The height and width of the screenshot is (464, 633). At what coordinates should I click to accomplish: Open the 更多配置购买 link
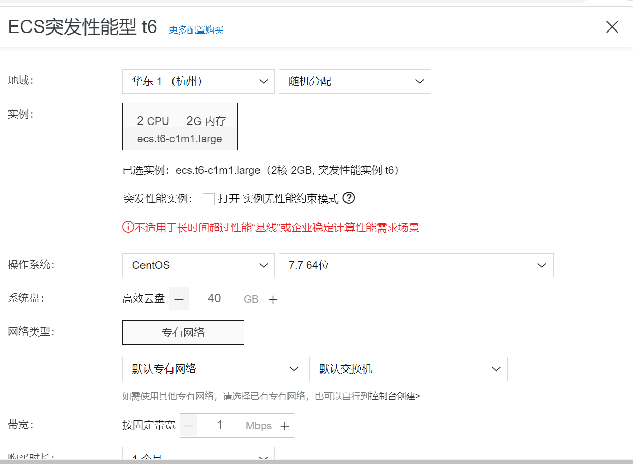[196, 30]
